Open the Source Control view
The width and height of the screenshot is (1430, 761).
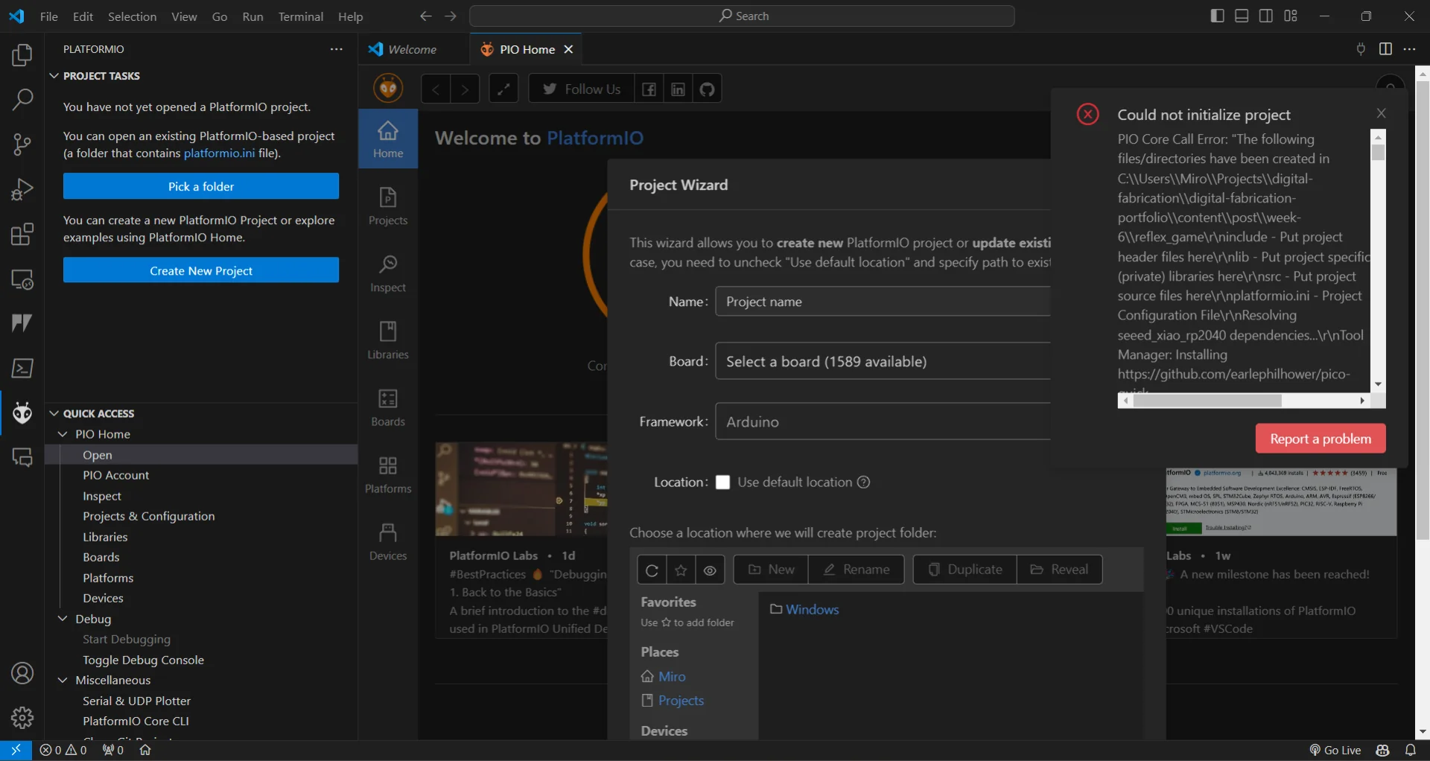(x=22, y=144)
